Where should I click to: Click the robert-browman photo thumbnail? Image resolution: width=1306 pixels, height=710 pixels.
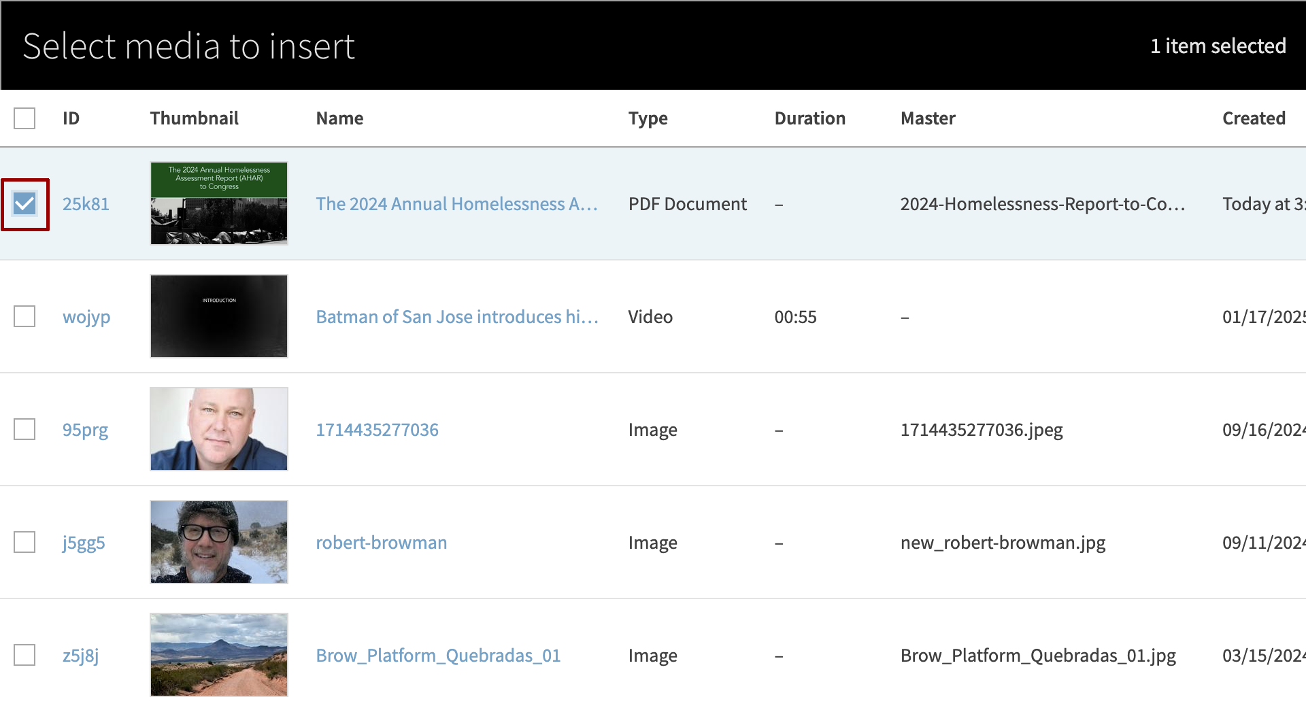[x=218, y=542]
